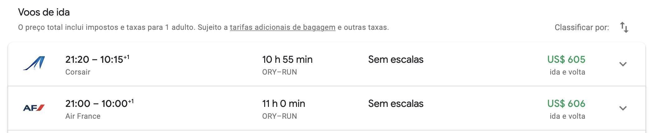The width and height of the screenshot is (651, 133).
Task: Click the ORY–RUN route under Corsair flight
Action: [x=279, y=72]
